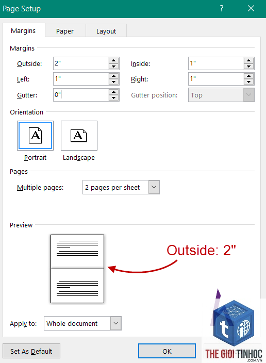Click the Inside label
Viewport: 266px width, 363px height.
click(x=141, y=63)
